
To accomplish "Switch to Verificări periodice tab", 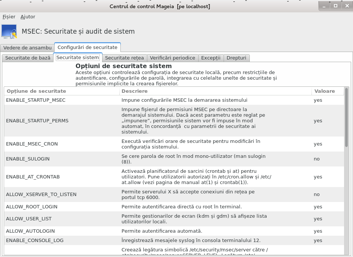I will [x=172, y=58].
